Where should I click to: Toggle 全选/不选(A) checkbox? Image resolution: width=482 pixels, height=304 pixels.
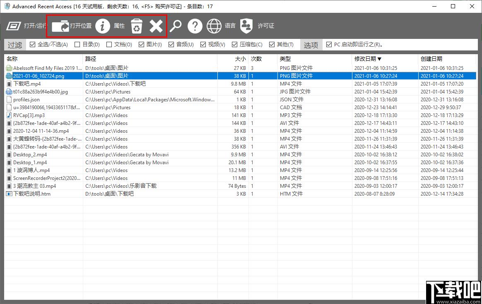tap(33, 45)
